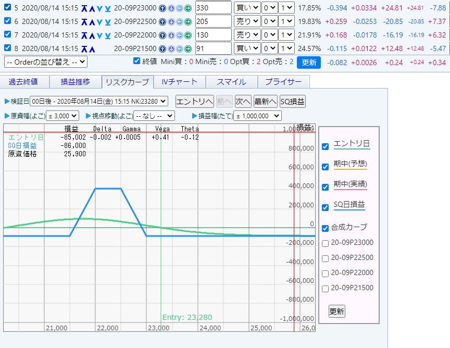
Task: Click dark blue up-arrow circle for 20-09P22000
Action: (x=162, y=35)
